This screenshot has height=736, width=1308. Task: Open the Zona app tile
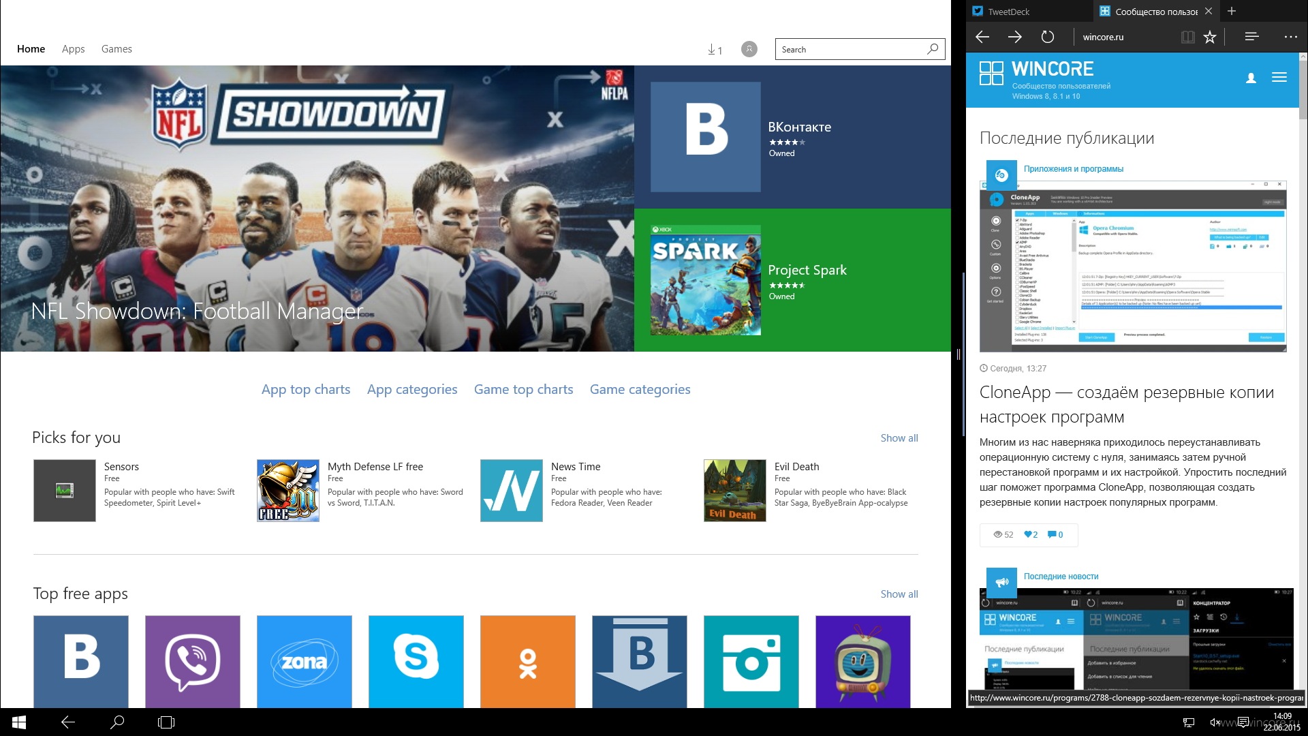pos(305,661)
